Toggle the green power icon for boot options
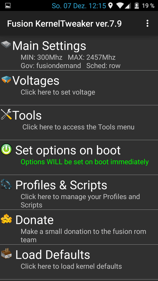 click(6, 149)
